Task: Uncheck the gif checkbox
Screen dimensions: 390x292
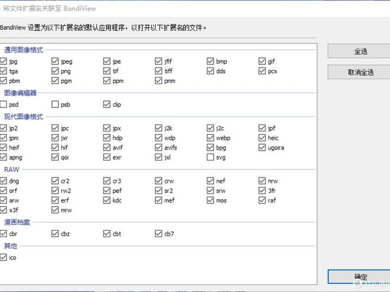Action: pos(262,61)
